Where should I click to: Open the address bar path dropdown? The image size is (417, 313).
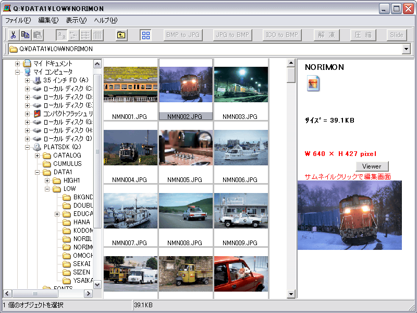(406, 49)
